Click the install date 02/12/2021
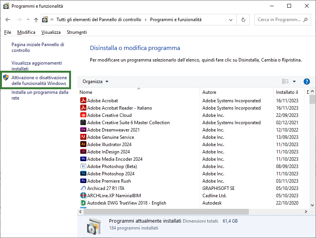 tap(287, 123)
